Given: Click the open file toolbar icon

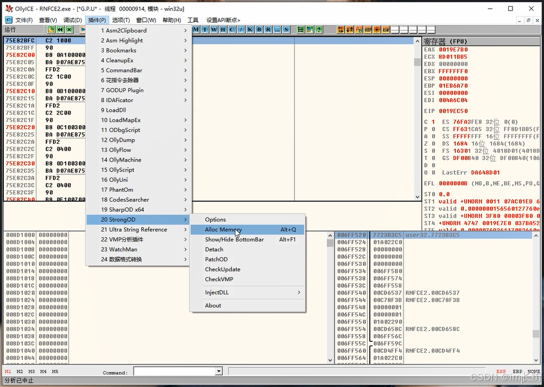Looking at the screenshot, I should 51,30.
